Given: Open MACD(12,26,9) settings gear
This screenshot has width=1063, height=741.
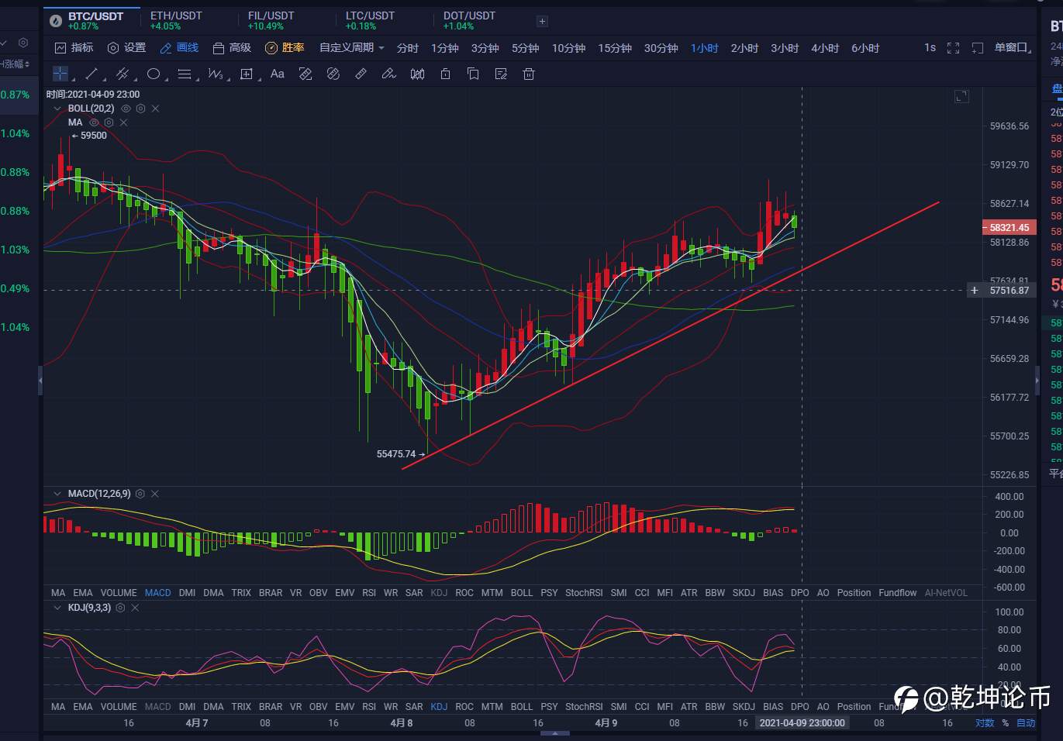Looking at the screenshot, I should tap(140, 494).
